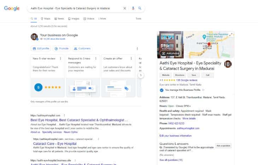Click Save button in knowledge panel
The image size is (258, 165).
tap(194, 75)
